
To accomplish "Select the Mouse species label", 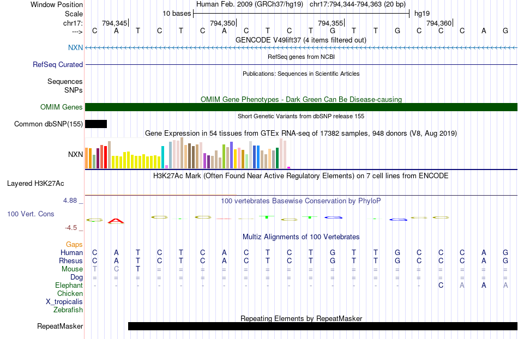I will click(x=72, y=269).
